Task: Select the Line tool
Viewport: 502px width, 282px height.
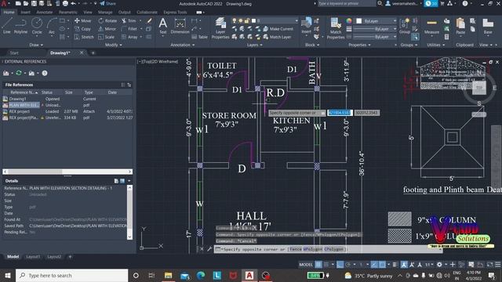Action: (x=7, y=26)
